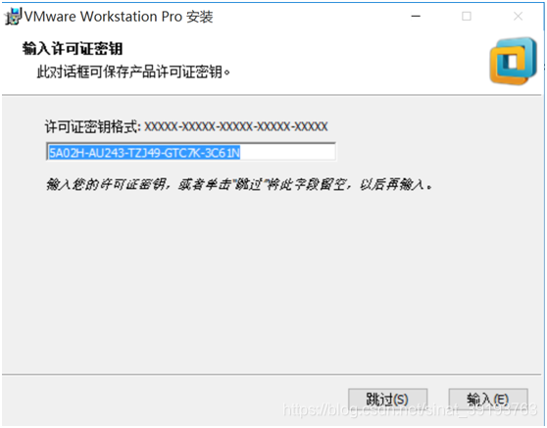Viewport: 547px width, 428px height.
Task: Minimize the VMware installer window
Action: (416, 16)
